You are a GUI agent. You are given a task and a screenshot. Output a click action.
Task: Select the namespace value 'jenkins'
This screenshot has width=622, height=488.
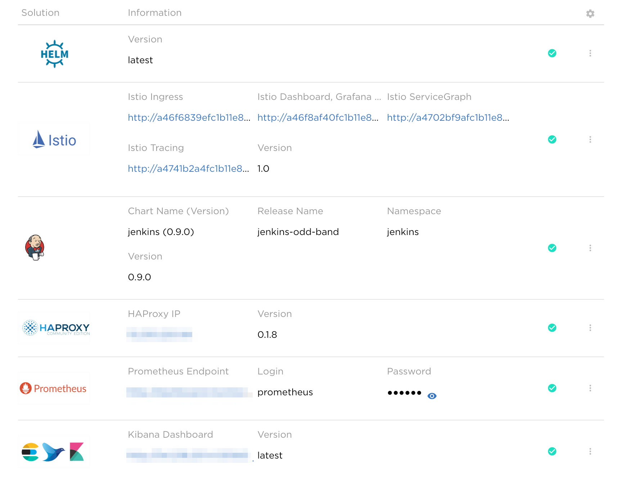point(403,232)
